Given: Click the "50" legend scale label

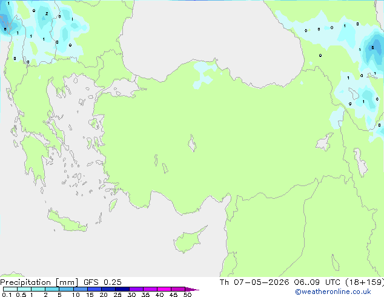Looking at the screenshot, I should pos(187,295).
